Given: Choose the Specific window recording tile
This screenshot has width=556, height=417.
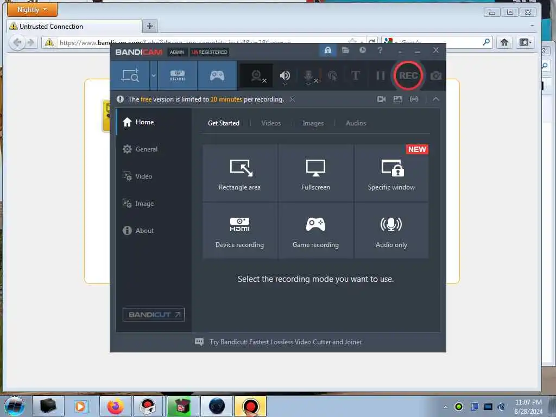Looking at the screenshot, I should click(391, 173).
